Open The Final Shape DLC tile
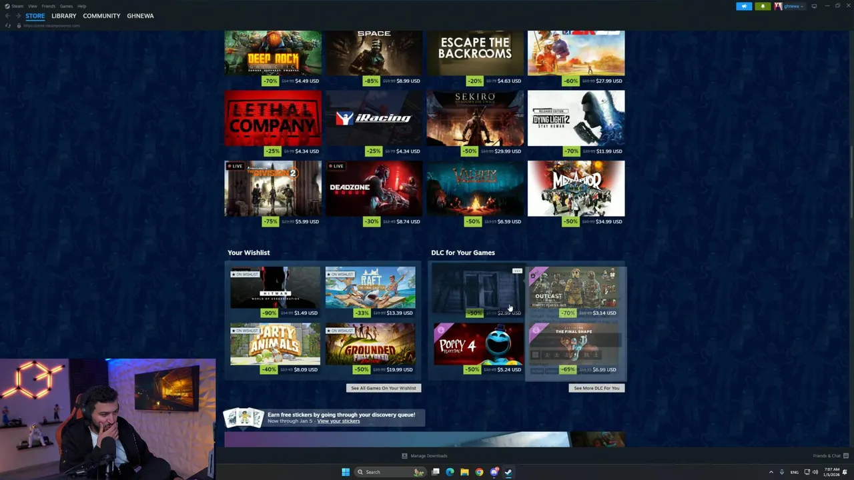The height and width of the screenshot is (480, 854). click(x=574, y=345)
